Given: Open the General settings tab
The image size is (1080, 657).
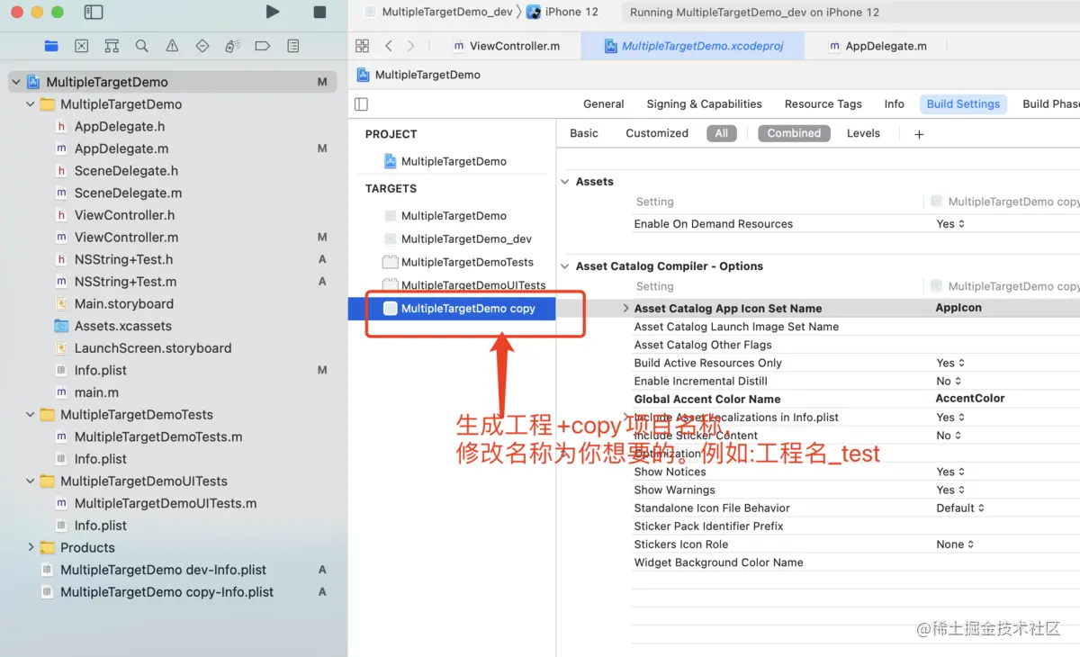Looking at the screenshot, I should pyautogui.click(x=603, y=104).
